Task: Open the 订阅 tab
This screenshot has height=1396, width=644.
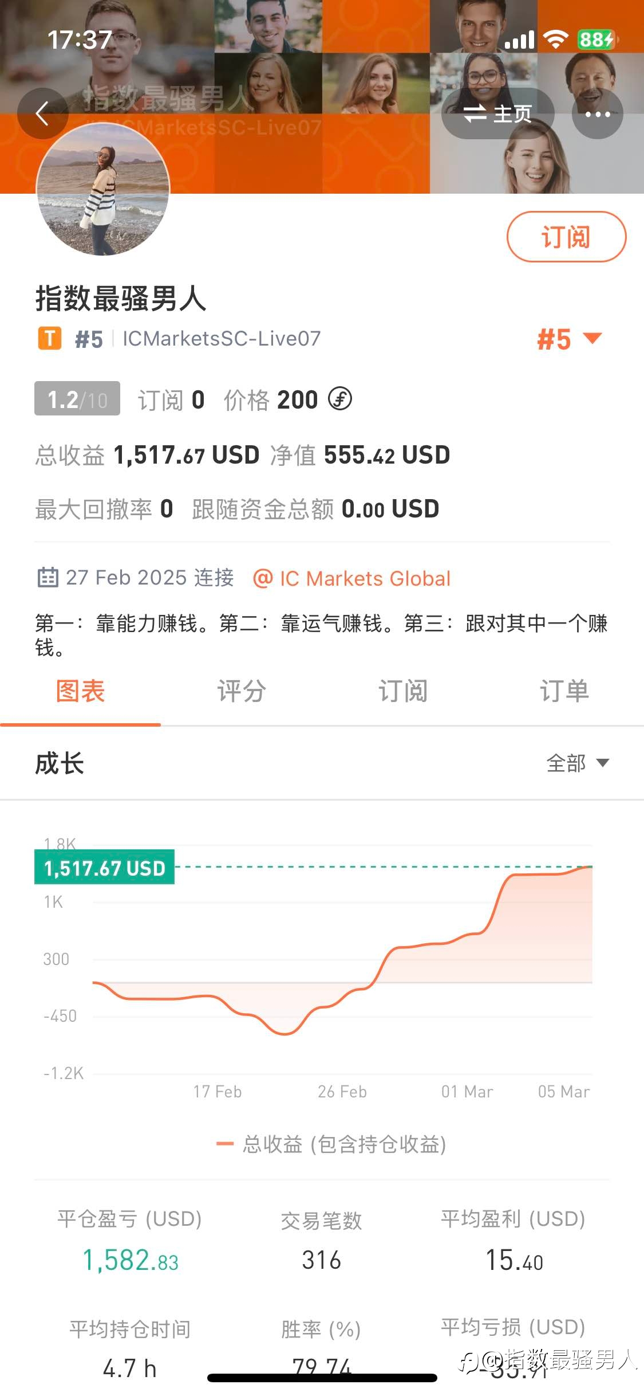Action: coord(402,691)
